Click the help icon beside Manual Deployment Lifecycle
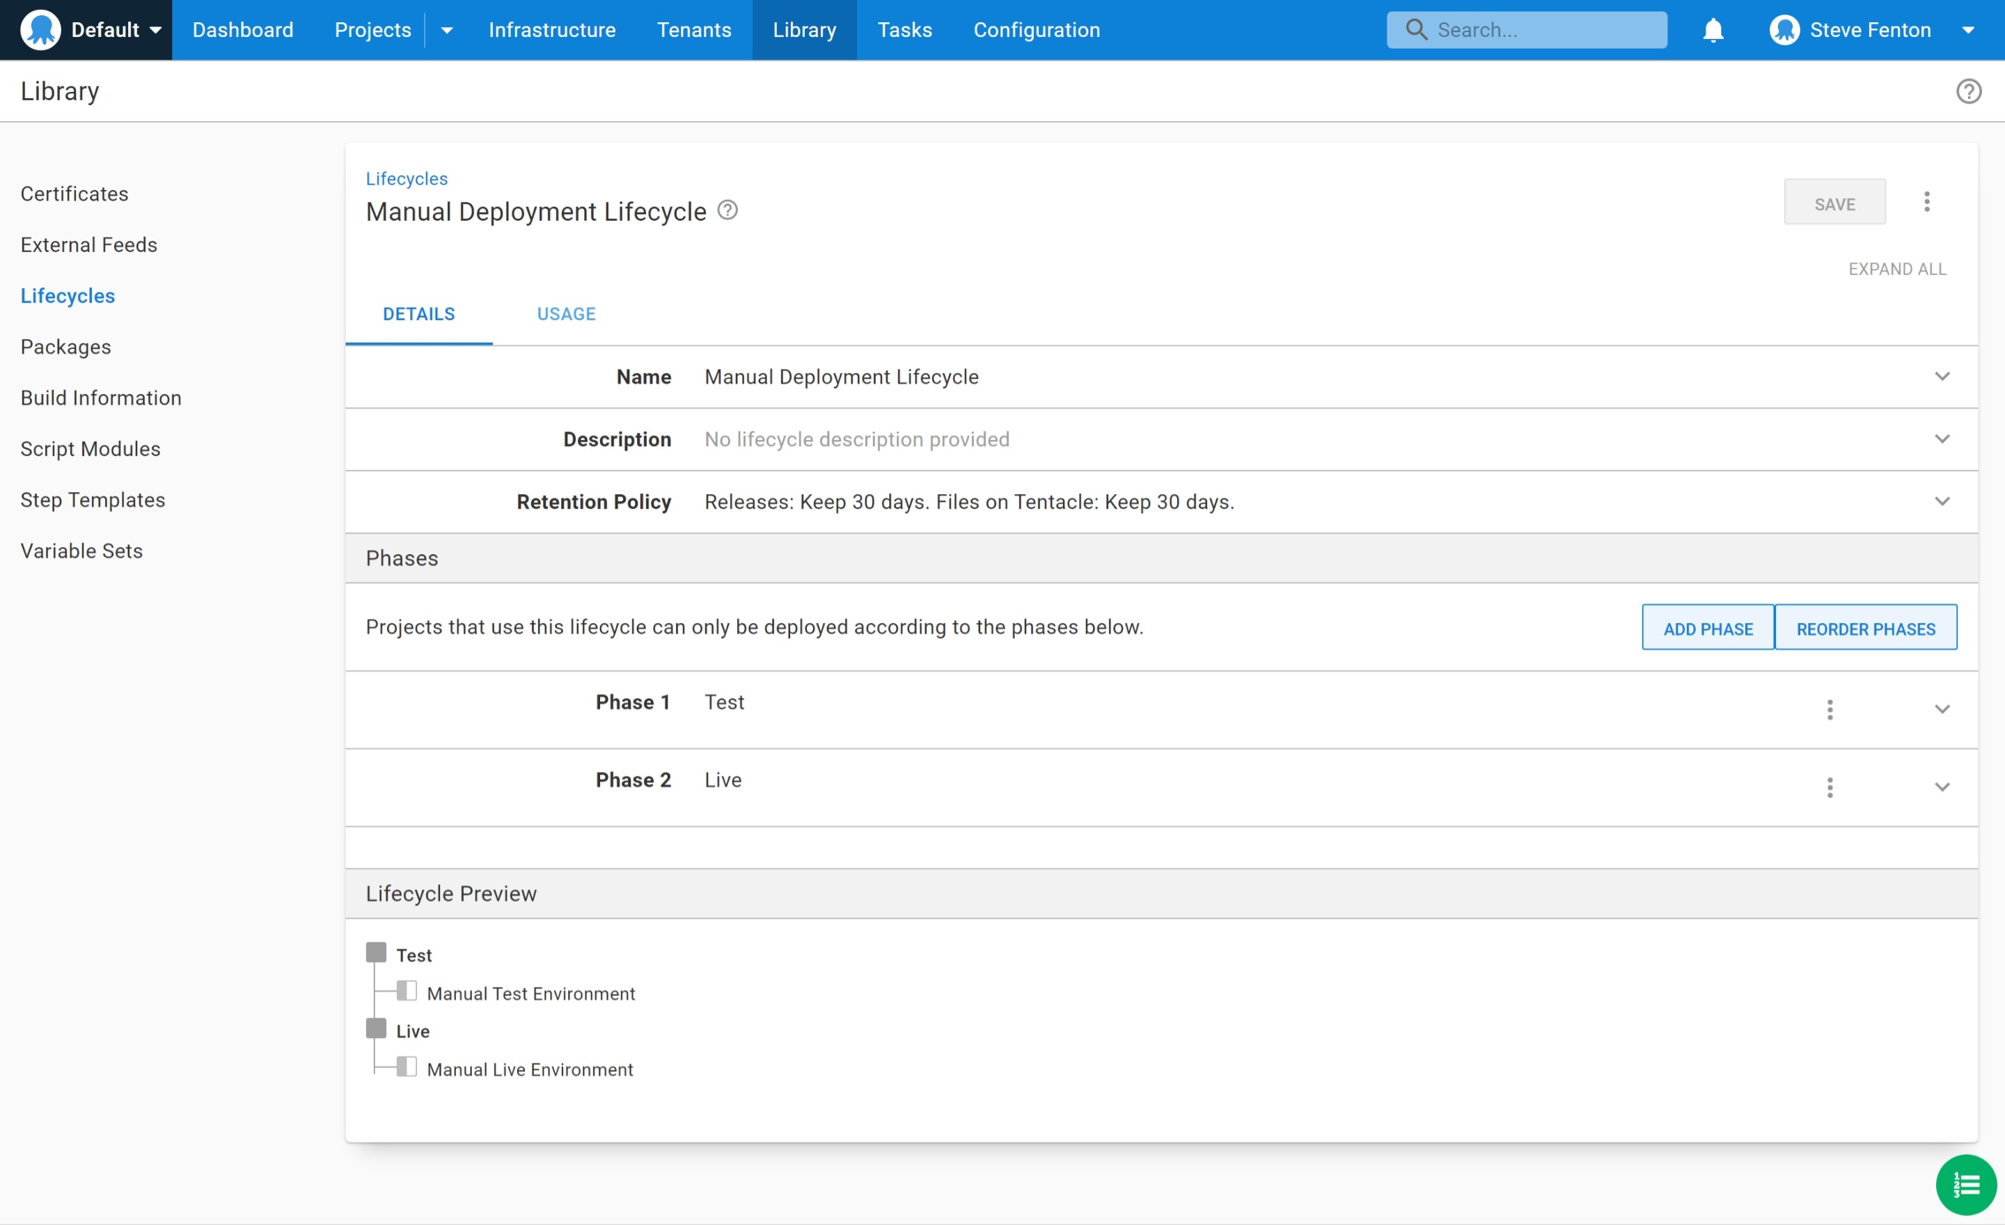The image size is (2005, 1225). (727, 210)
